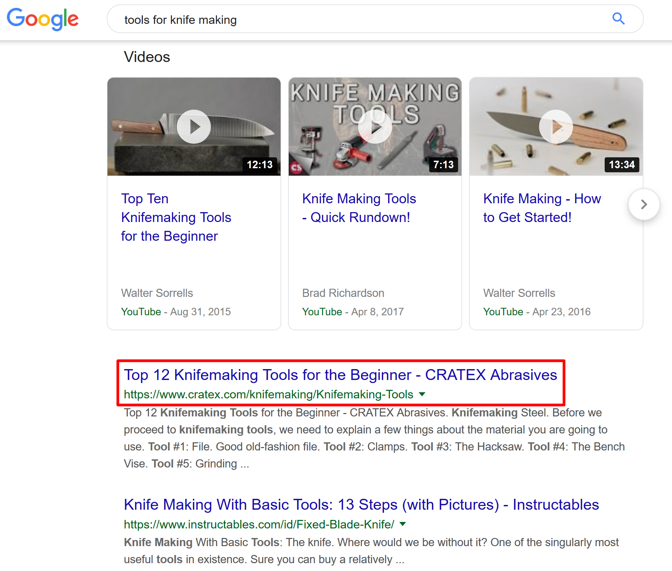Click 'YouTube - Apr 23, 2016' source text
Screen dimensions: 672x571
(537, 312)
